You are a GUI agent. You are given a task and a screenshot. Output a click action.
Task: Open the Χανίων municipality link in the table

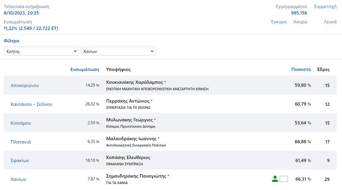[x=19, y=179]
